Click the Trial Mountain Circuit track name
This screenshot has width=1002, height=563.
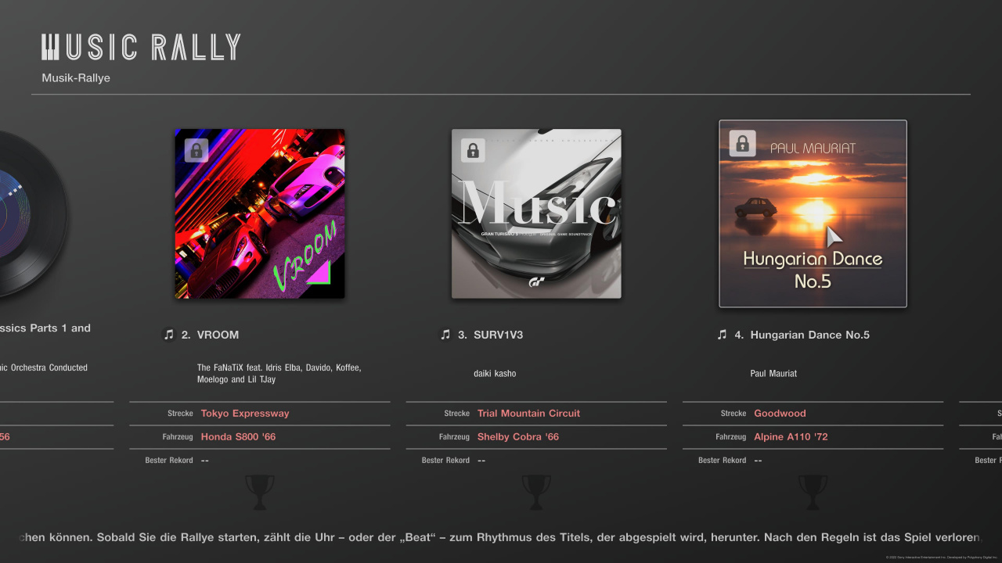[x=528, y=414]
